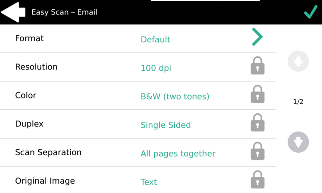Click the Single Sided duplex value
The image size is (322, 193).
[x=166, y=125]
